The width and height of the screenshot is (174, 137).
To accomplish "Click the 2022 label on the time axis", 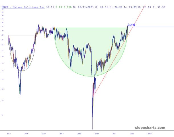I will coord(132,133).
